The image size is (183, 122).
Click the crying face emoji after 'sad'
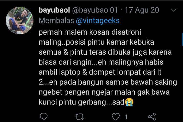129,102
